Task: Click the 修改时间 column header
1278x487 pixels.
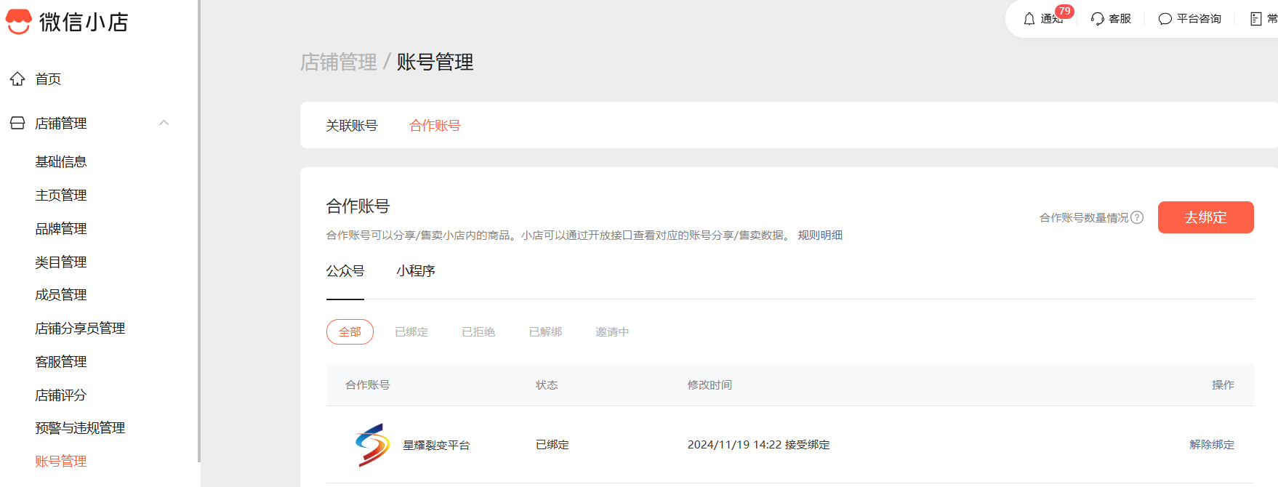Action: coord(710,385)
